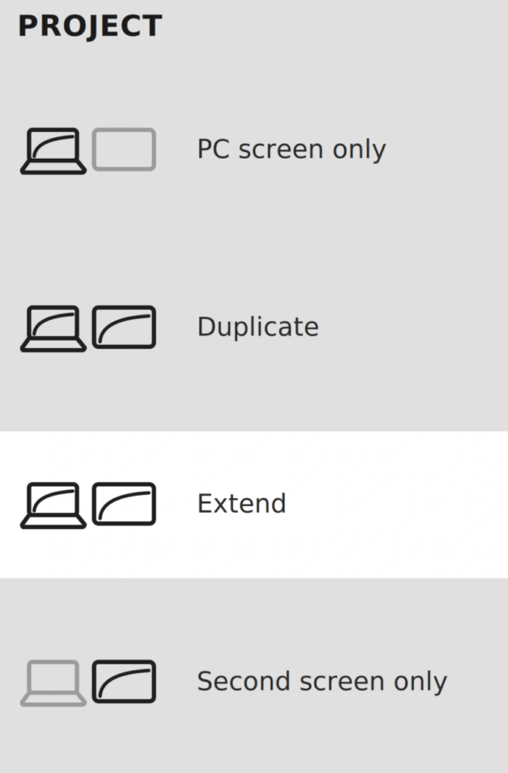This screenshot has height=773, width=508.
Task: Click the greyed-out laptop icon in Second screen only
Action: (53, 683)
